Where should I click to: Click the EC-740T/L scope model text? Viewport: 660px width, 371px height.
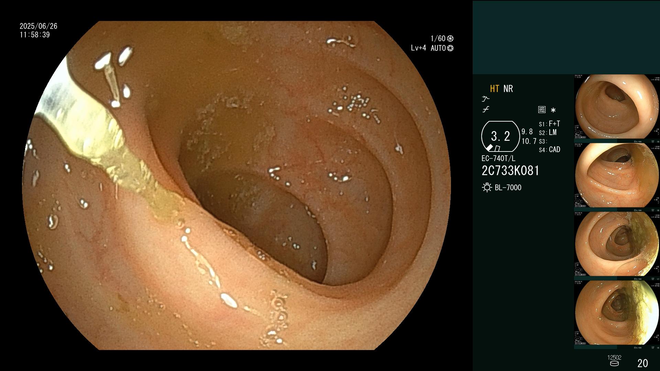[498, 159]
